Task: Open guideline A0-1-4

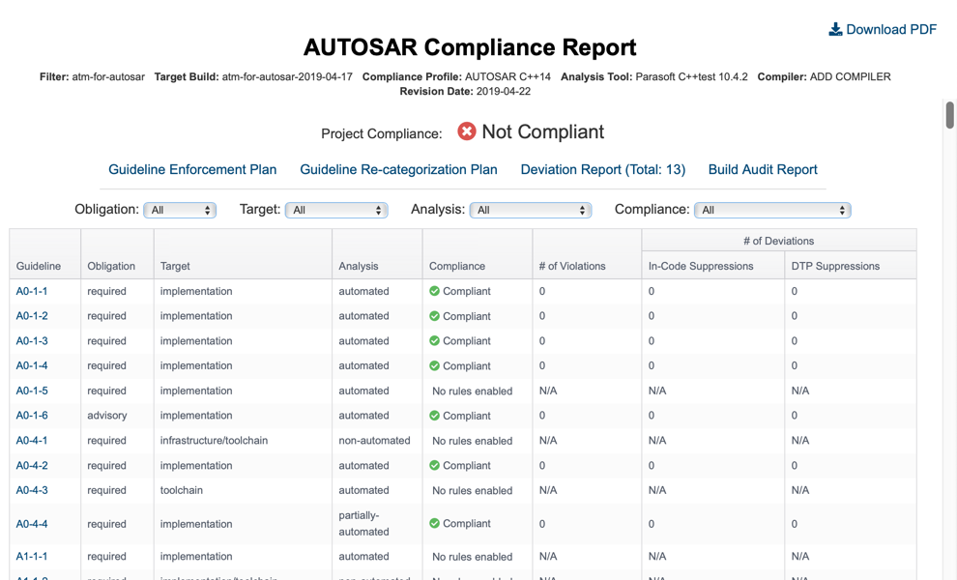Action: (32, 365)
